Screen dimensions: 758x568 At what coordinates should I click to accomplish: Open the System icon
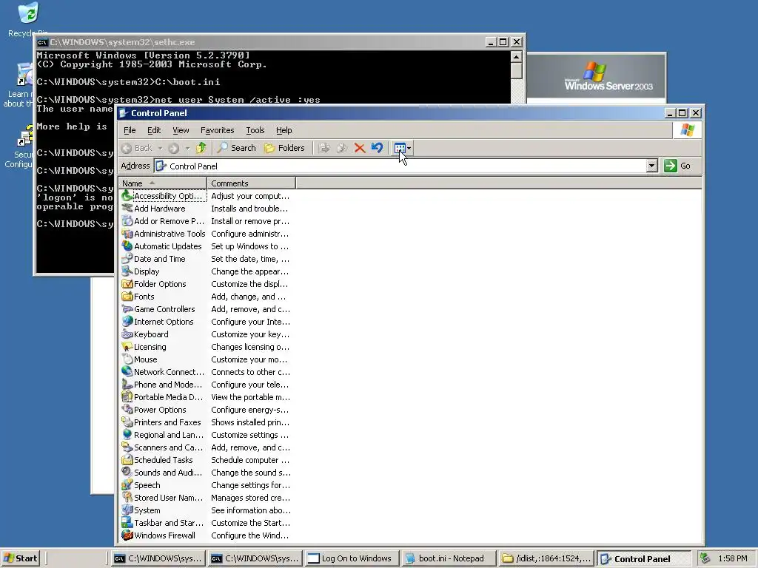click(x=127, y=510)
